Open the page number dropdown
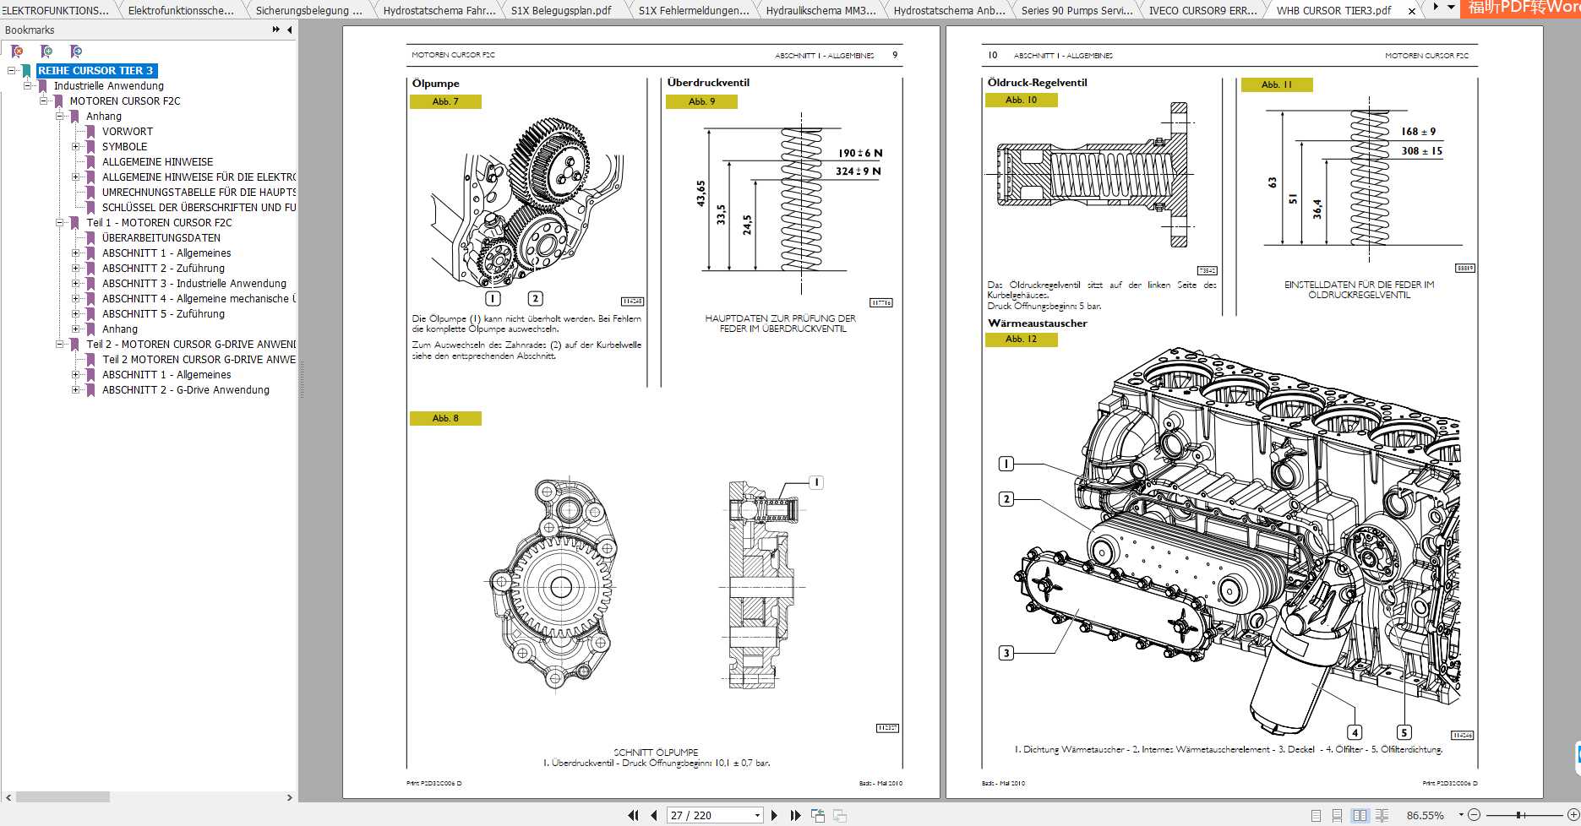The width and height of the screenshot is (1581, 826). [757, 815]
